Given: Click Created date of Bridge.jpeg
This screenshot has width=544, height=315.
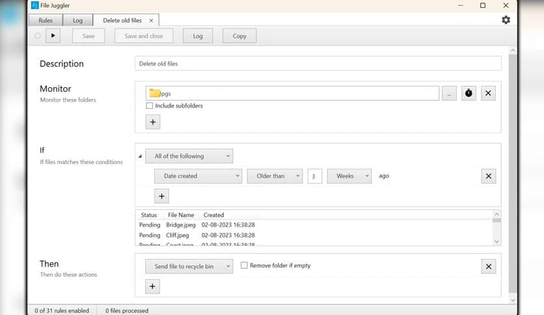Looking at the screenshot, I should 228,225.
